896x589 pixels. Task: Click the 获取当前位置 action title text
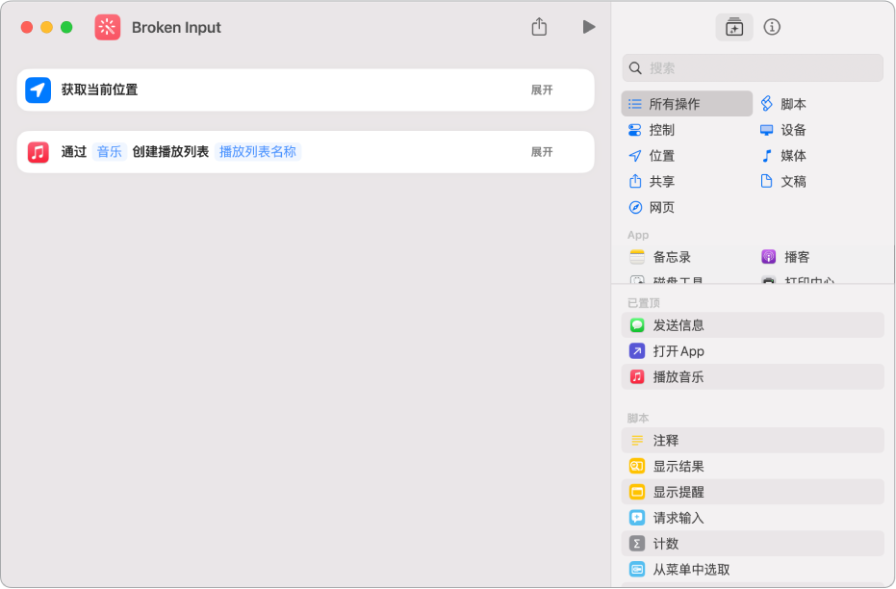click(x=99, y=90)
